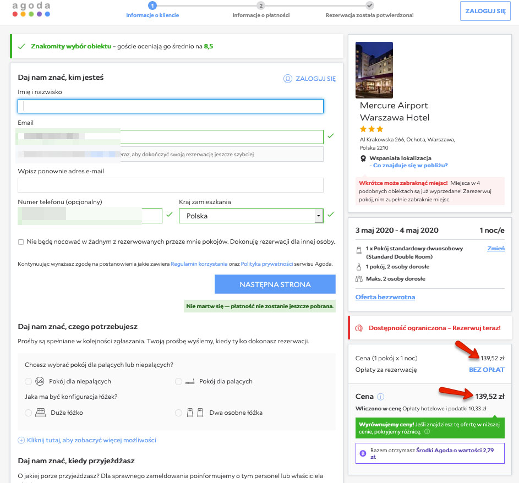Image resolution: width=519 pixels, height=483 pixels.
Task: Click step 1 circle in progress bar
Action: [x=152, y=6]
